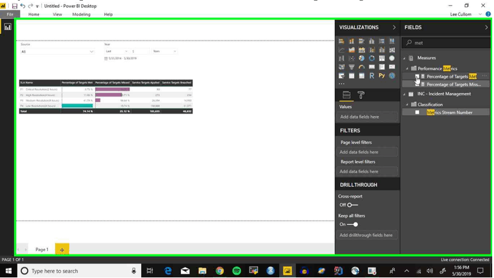This screenshot has height=278, width=494.
Task: Toggle Cross-report switch on
Action: pos(352,205)
